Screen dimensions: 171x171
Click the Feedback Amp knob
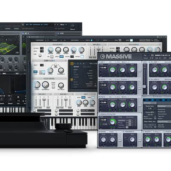[132, 140]
